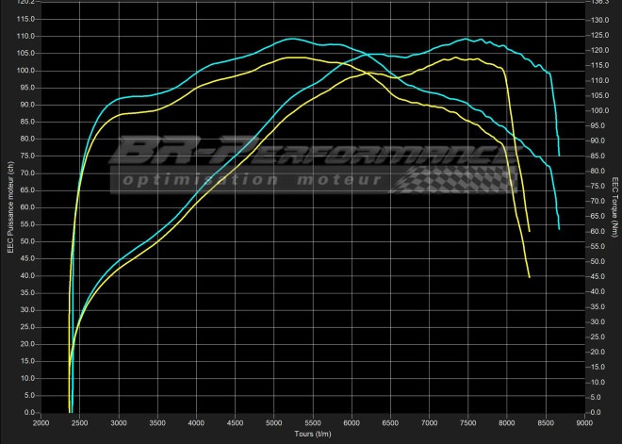This screenshot has width=622, height=444.
Task: Click the 2000 tick on the x-axis
Action: click(x=41, y=423)
